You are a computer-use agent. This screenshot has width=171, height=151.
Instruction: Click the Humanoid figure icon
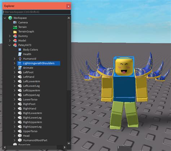tap(20, 59)
